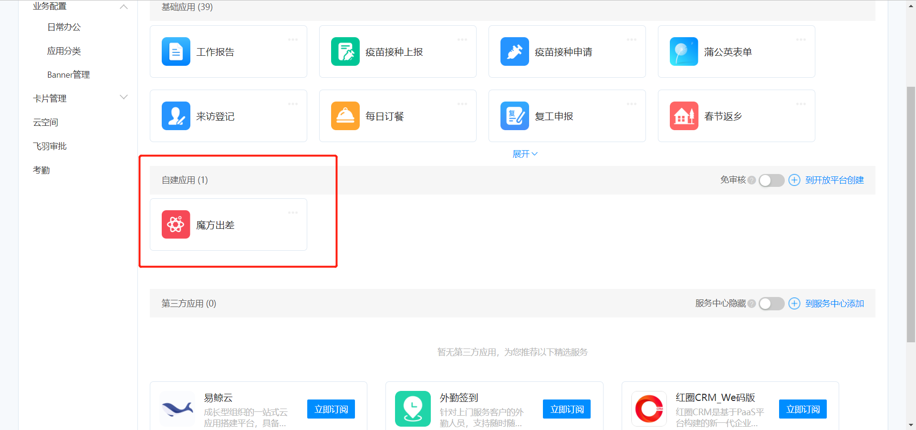Expand the 卡片管理 section
This screenshot has width=916, height=430.
(124, 98)
